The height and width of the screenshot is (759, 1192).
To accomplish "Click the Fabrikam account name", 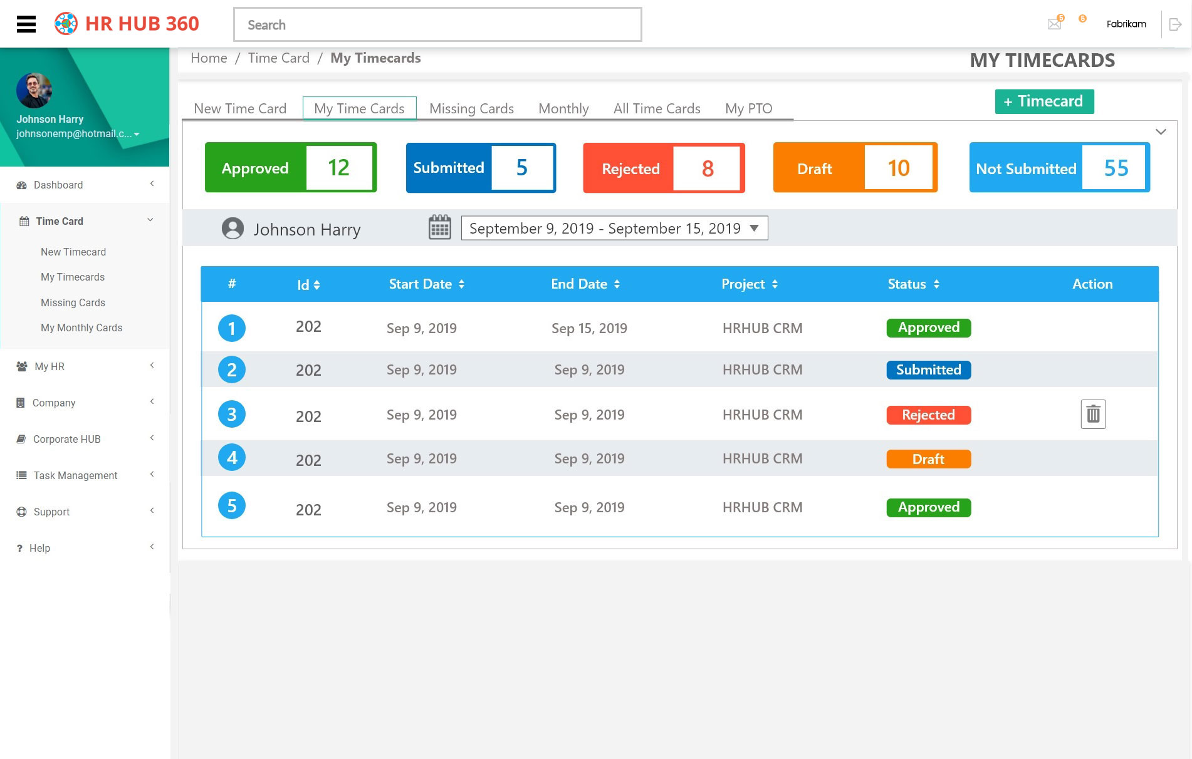I will click(x=1126, y=24).
